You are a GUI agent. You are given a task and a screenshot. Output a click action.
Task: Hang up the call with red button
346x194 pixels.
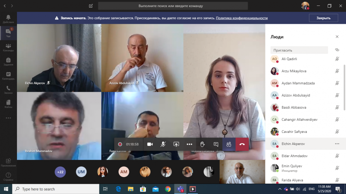pyautogui.click(x=242, y=144)
